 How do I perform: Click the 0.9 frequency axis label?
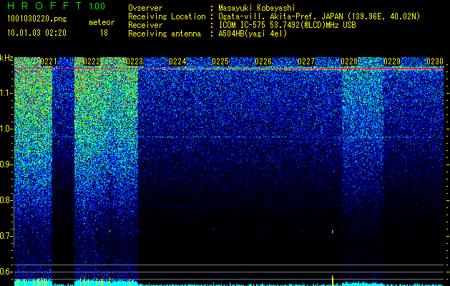point(6,164)
